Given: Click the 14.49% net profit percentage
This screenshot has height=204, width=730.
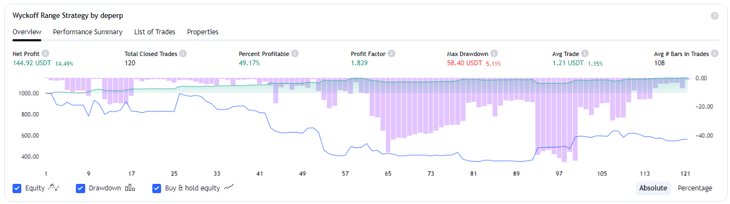Looking at the screenshot, I should pos(64,64).
